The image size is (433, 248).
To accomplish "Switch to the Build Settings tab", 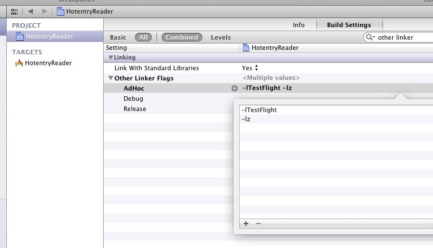I will [x=349, y=25].
